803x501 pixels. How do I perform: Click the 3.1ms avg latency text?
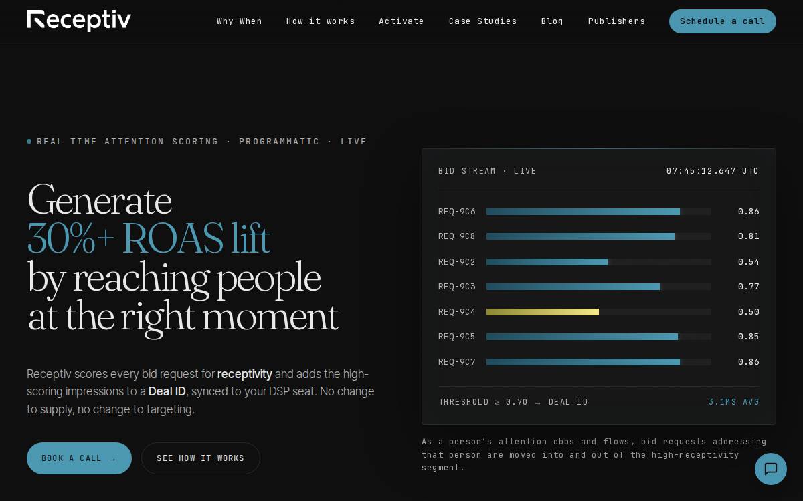click(x=734, y=402)
